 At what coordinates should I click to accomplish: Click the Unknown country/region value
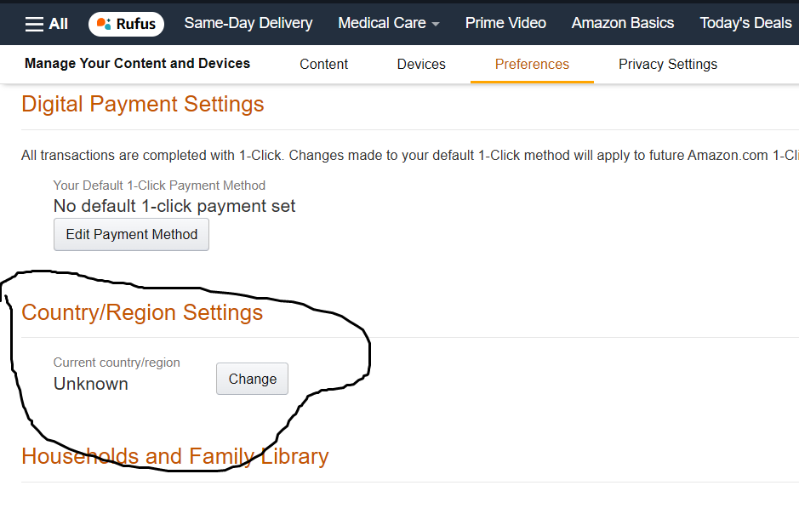[91, 384]
